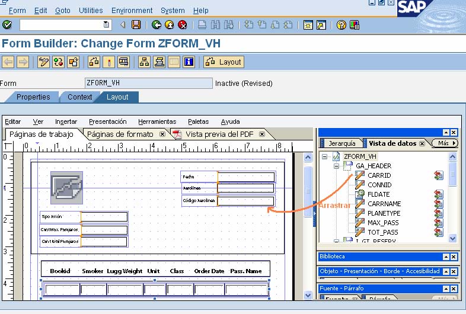Select PLANETYPE field in data view
This screenshot has width=466, height=314.
[384, 213]
